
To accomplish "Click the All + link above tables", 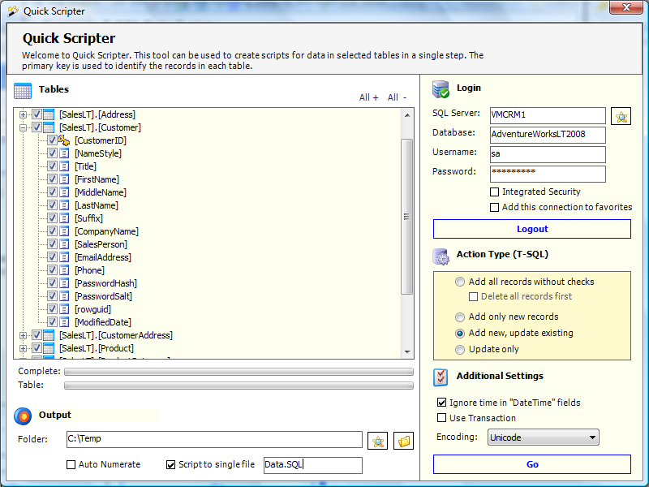I will click(x=368, y=97).
